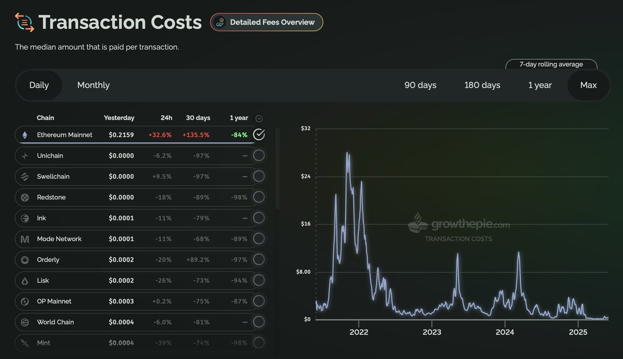The width and height of the screenshot is (623, 359).
Task: Click Ethereum's +135.5% 30-day change
Action: coord(196,135)
